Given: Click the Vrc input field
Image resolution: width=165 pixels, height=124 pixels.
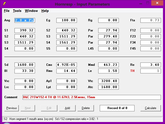Looking at the screenshot, I should (25, 81).
